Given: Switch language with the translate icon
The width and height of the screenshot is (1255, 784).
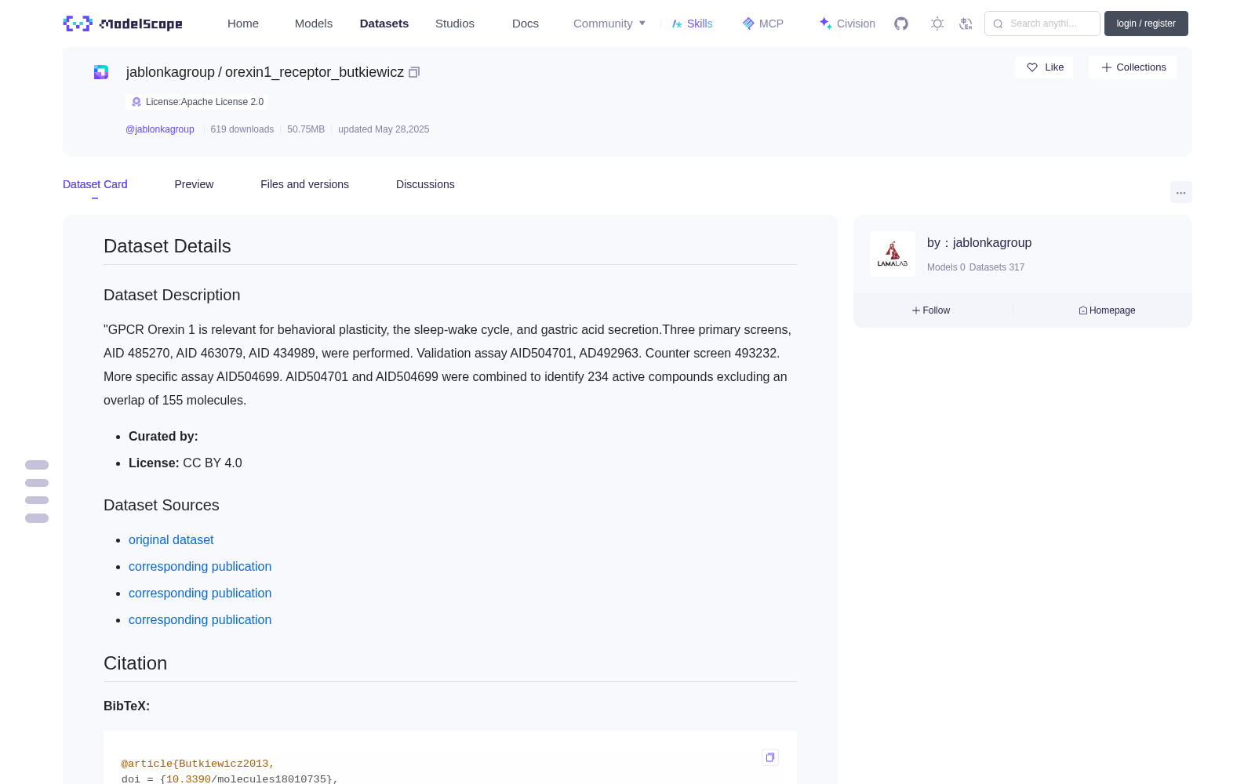Looking at the screenshot, I should tap(966, 24).
